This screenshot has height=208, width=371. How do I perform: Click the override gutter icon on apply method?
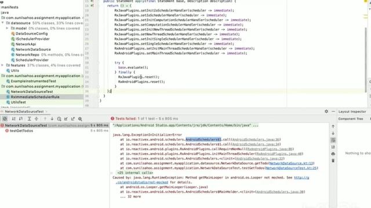point(92,1)
